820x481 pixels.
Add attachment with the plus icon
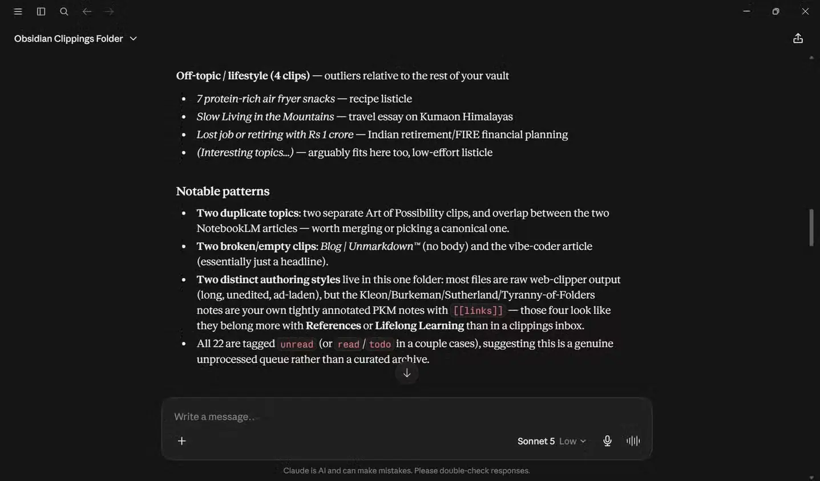pos(181,441)
